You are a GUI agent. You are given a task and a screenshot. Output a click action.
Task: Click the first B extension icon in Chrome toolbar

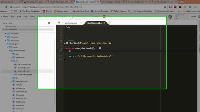170,7
